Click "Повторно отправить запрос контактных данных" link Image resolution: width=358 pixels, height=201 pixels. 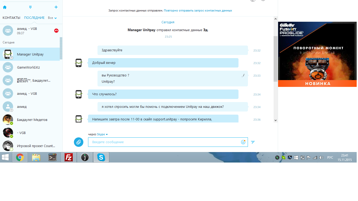[x=198, y=10]
